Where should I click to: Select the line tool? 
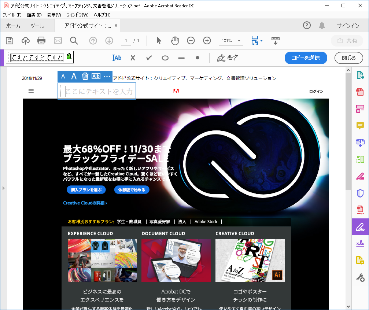[181, 58]
